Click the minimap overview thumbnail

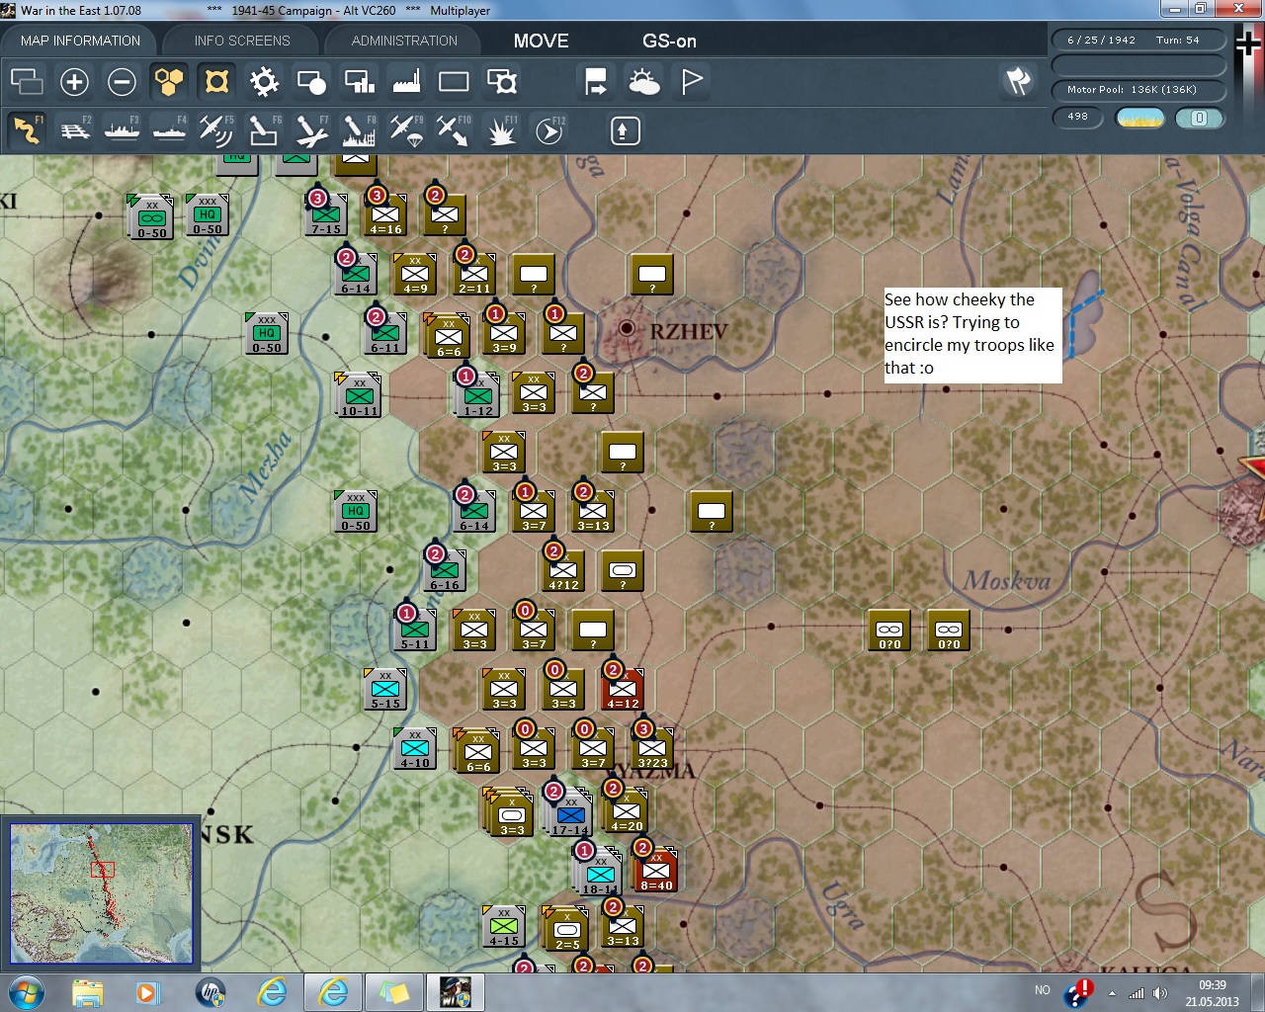[101, 893]
